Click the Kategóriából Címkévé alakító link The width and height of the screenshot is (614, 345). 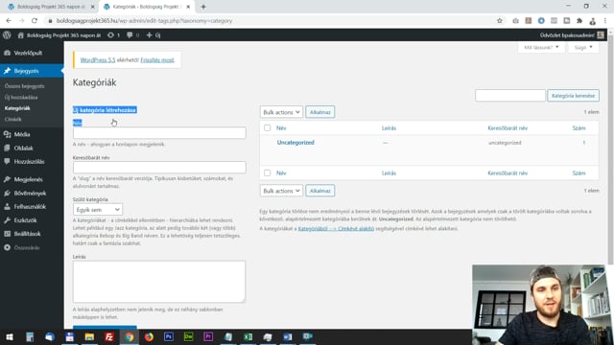tap(336, 228)
